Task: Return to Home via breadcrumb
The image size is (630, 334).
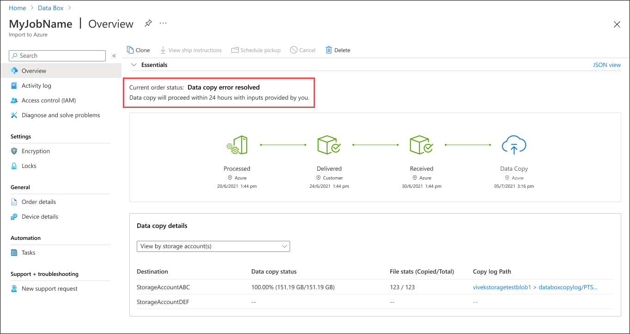Action: click(x=17, y=7)
